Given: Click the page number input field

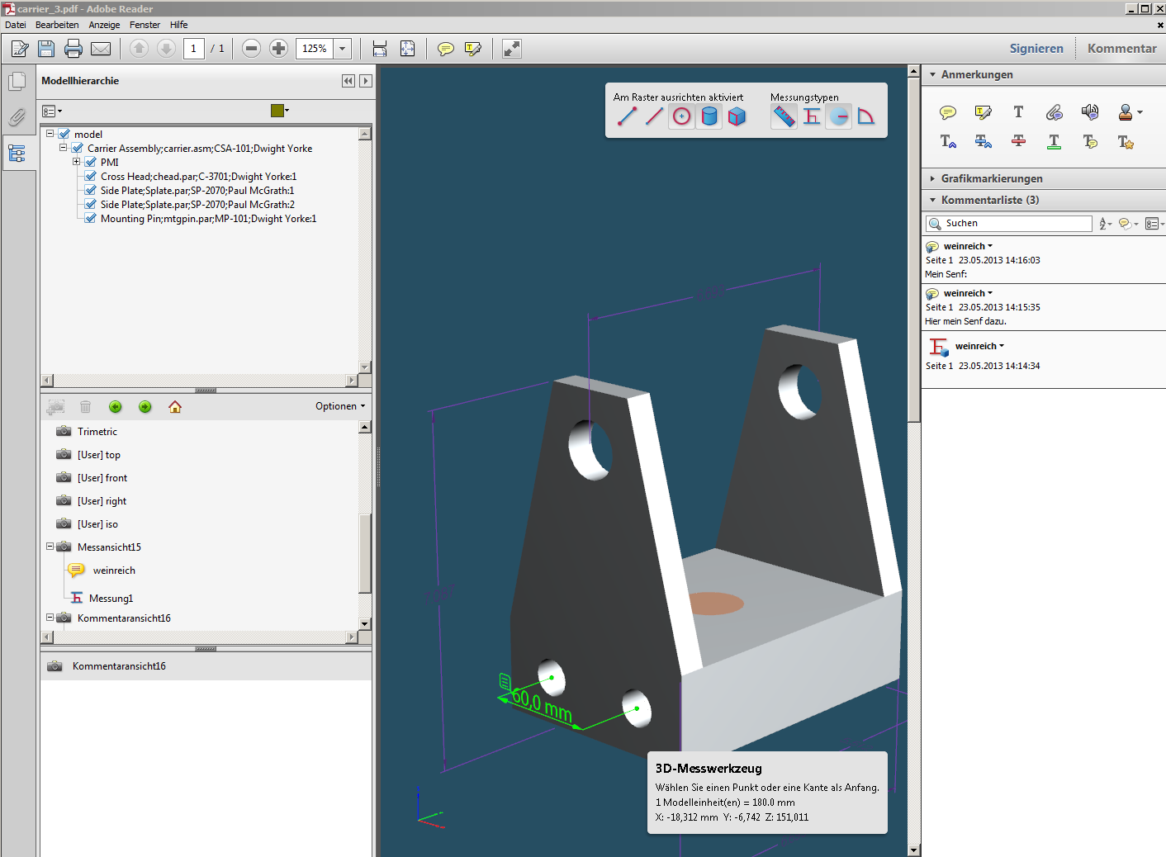Looking at the screenshot, I should (194, 49).
